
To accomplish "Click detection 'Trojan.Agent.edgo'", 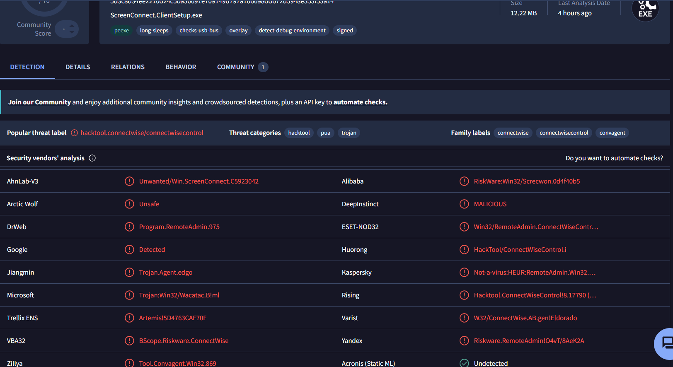I will click(x=166, y=273).
